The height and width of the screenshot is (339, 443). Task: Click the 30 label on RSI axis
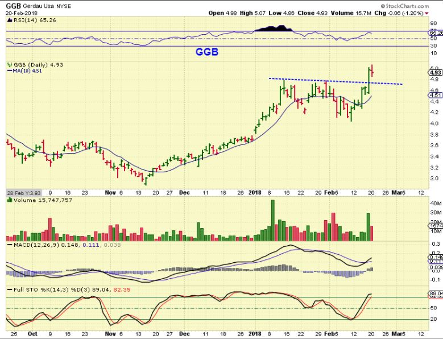433,46
